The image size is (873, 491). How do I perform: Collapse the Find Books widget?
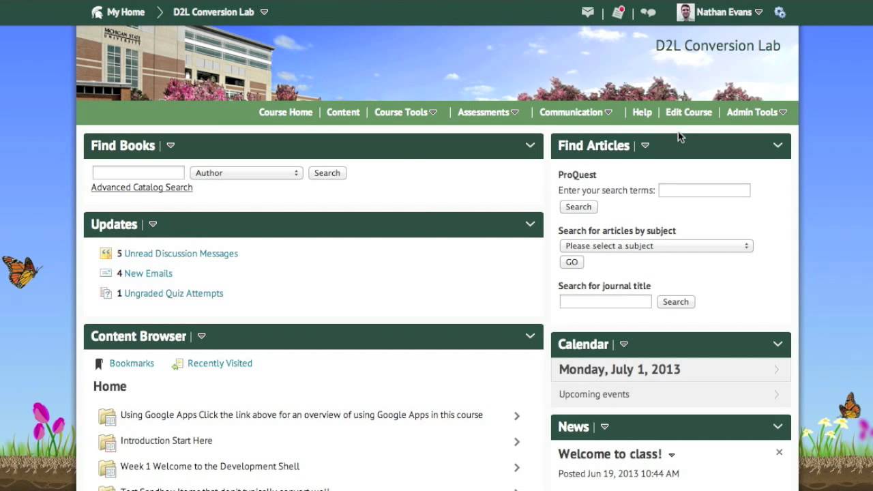[x=530, y=145]
